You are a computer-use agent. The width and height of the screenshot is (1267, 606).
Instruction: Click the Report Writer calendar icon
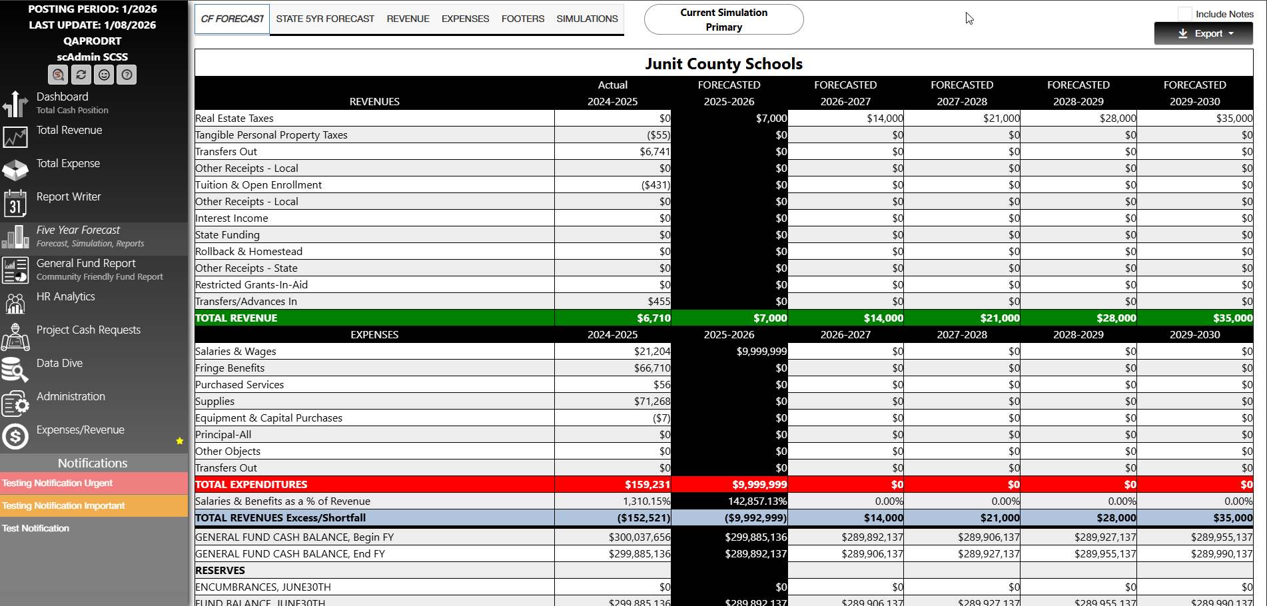click(x=15, y=204)
